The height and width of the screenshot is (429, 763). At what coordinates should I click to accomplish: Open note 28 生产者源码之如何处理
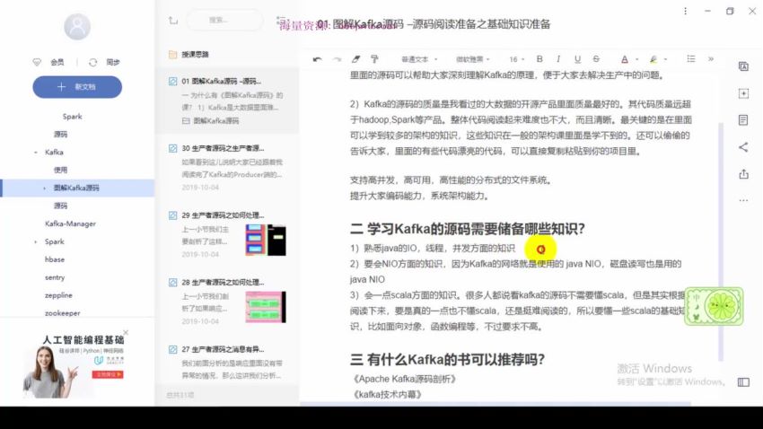[x=227, y=302]
